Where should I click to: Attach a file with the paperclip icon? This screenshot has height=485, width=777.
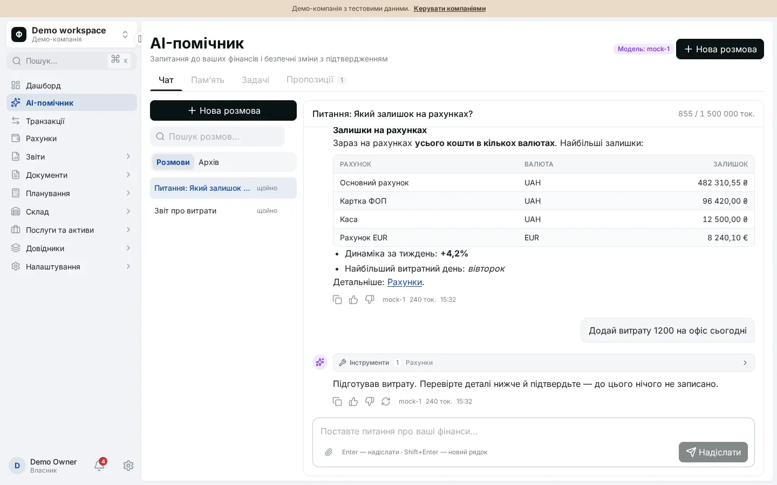coord(329,452)
